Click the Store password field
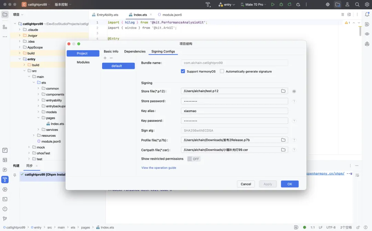The height and width of the screenshot is (231, 372). coord(235,101)
